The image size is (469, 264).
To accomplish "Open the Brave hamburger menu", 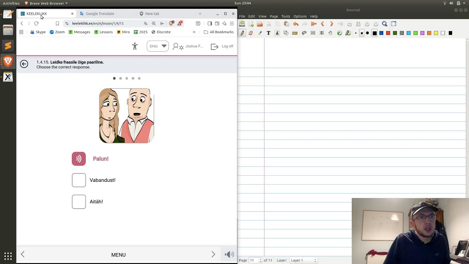I will (232, 23).
